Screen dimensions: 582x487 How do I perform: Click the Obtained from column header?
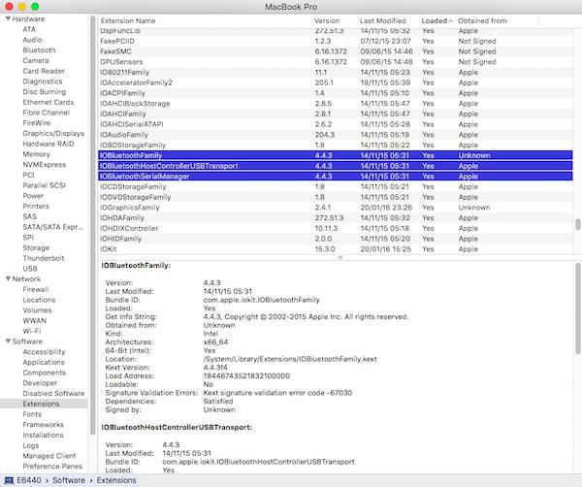(x=487, y=19)
